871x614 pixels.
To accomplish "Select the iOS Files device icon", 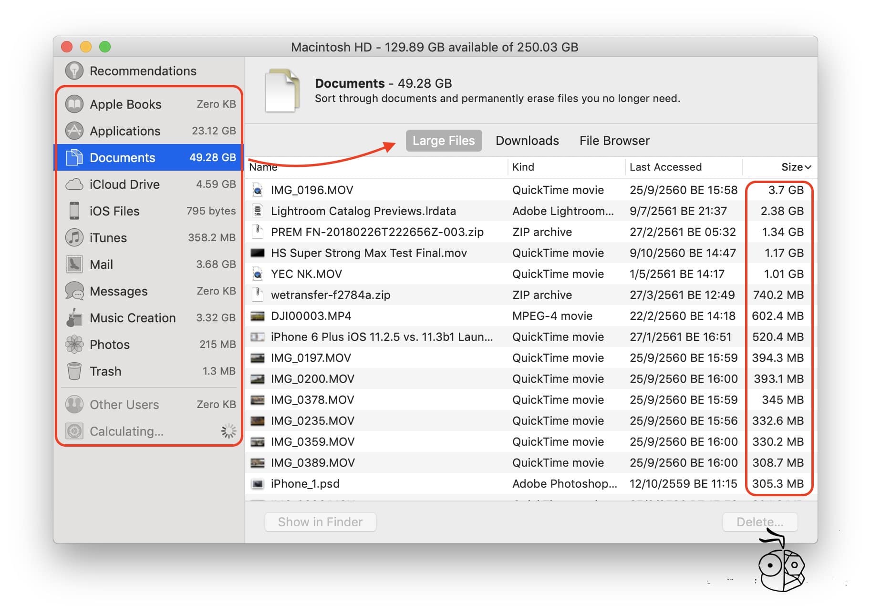I will tap(74, 211).
